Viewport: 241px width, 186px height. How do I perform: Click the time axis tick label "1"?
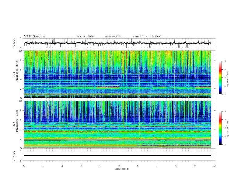click(43, 166)
